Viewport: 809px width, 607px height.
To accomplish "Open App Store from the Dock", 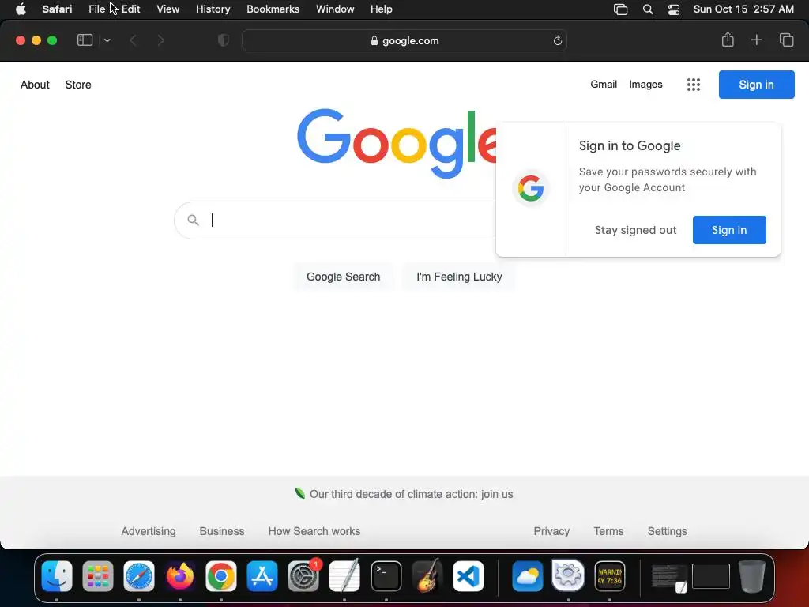I will 262,576.
